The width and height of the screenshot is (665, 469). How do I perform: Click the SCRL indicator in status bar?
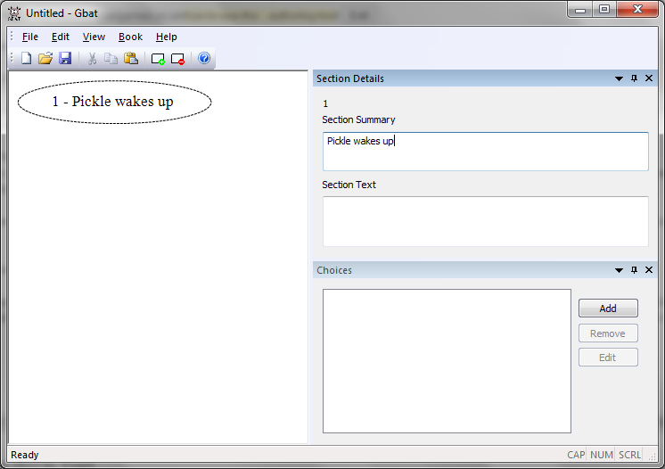click(629, 455)
